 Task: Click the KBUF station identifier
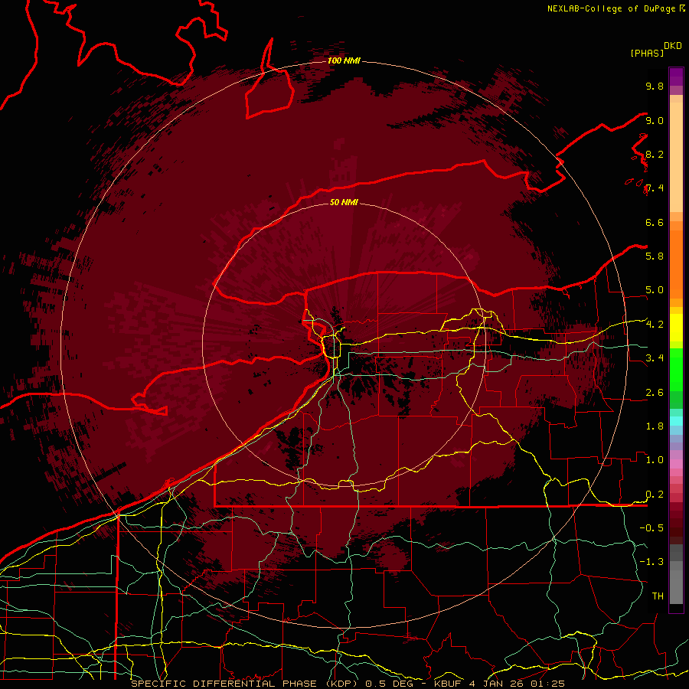(x=449, y=684)
